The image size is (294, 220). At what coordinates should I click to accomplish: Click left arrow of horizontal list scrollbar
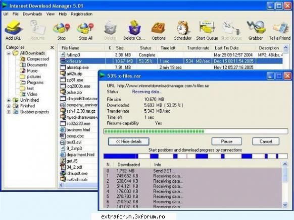click(61, 185)
